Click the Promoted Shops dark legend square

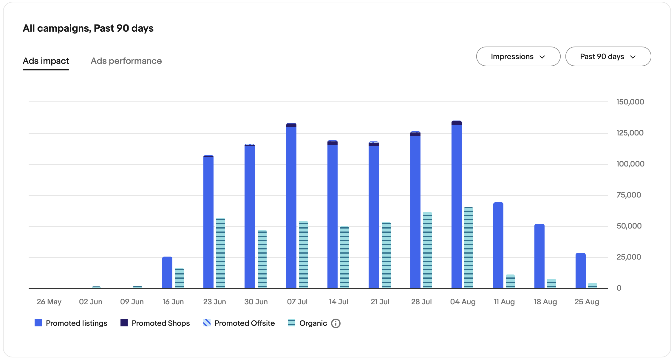[x=124, y=323]
